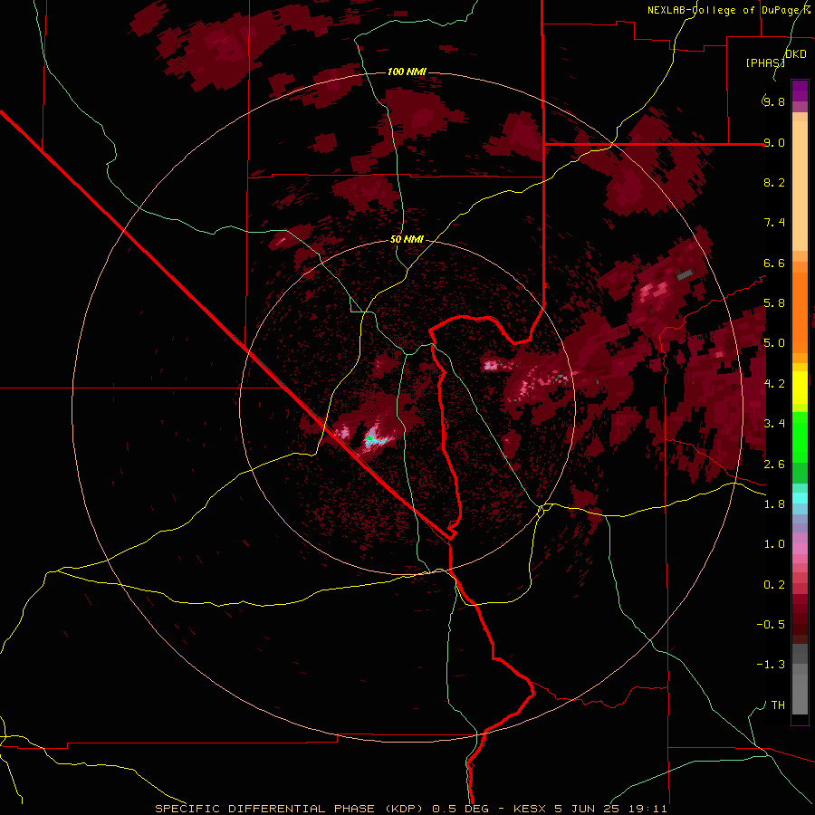Click the 5.8 value on the color scale
The width and height of the screenshot is (815, 815).
click(774, 303)
